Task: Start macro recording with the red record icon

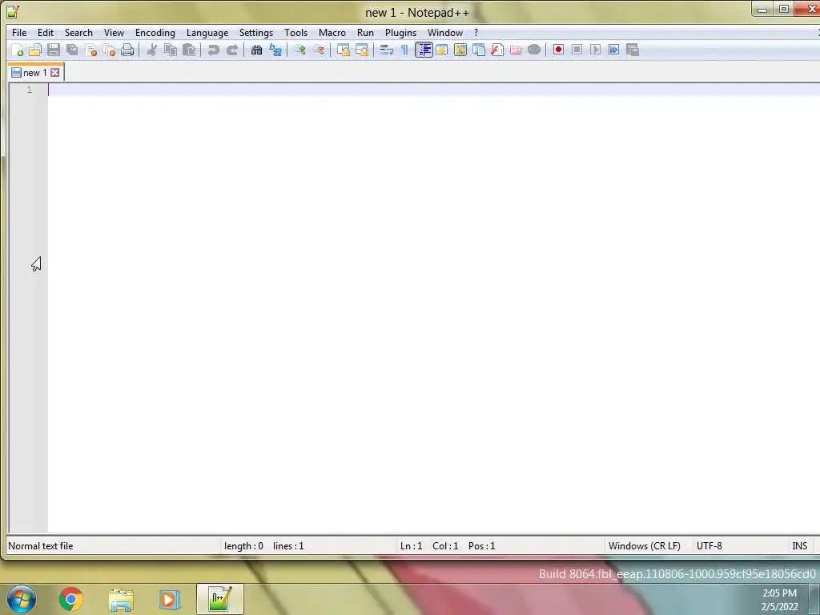Action: 558,50
